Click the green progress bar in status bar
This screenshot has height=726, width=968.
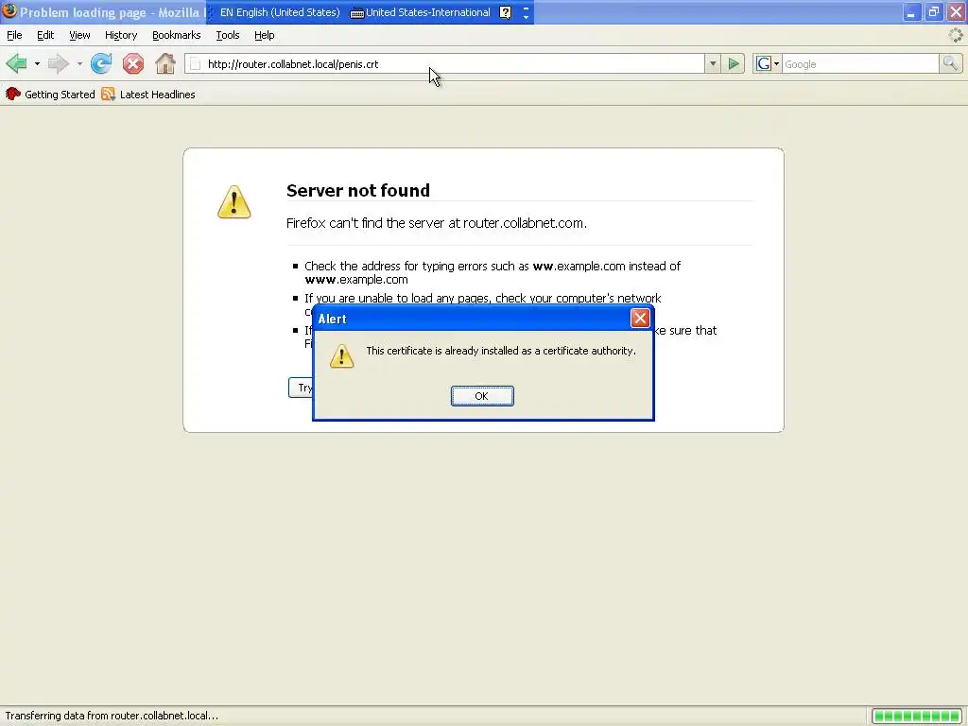click(x=917, y=717)
